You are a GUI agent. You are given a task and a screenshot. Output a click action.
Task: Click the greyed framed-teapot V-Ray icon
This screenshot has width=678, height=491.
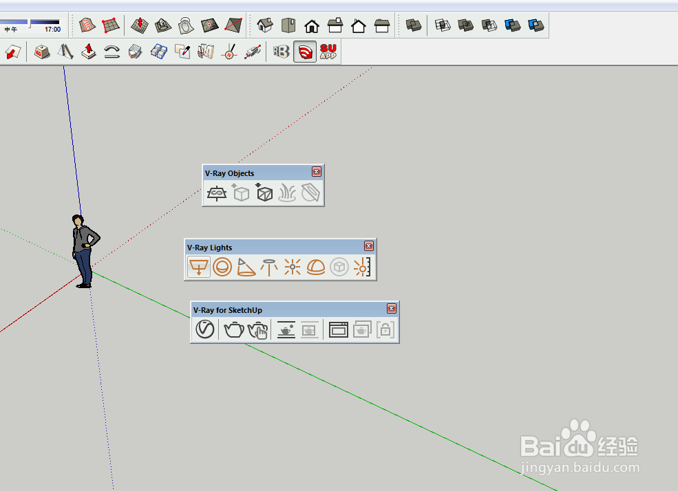[309, 330]
